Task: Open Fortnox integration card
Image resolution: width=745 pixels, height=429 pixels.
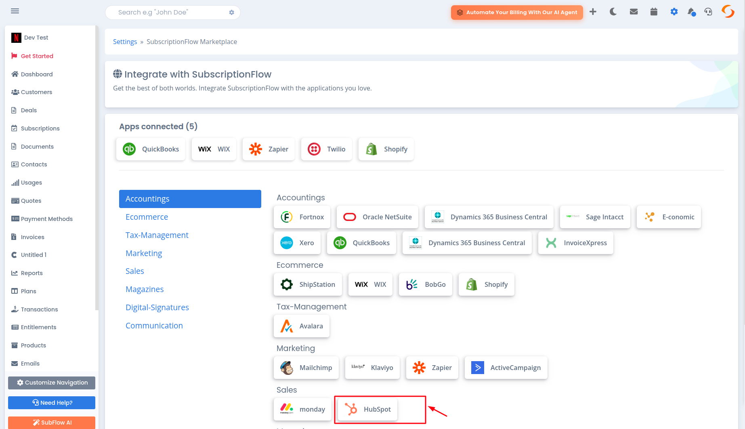Action: [x=302, y=217]
